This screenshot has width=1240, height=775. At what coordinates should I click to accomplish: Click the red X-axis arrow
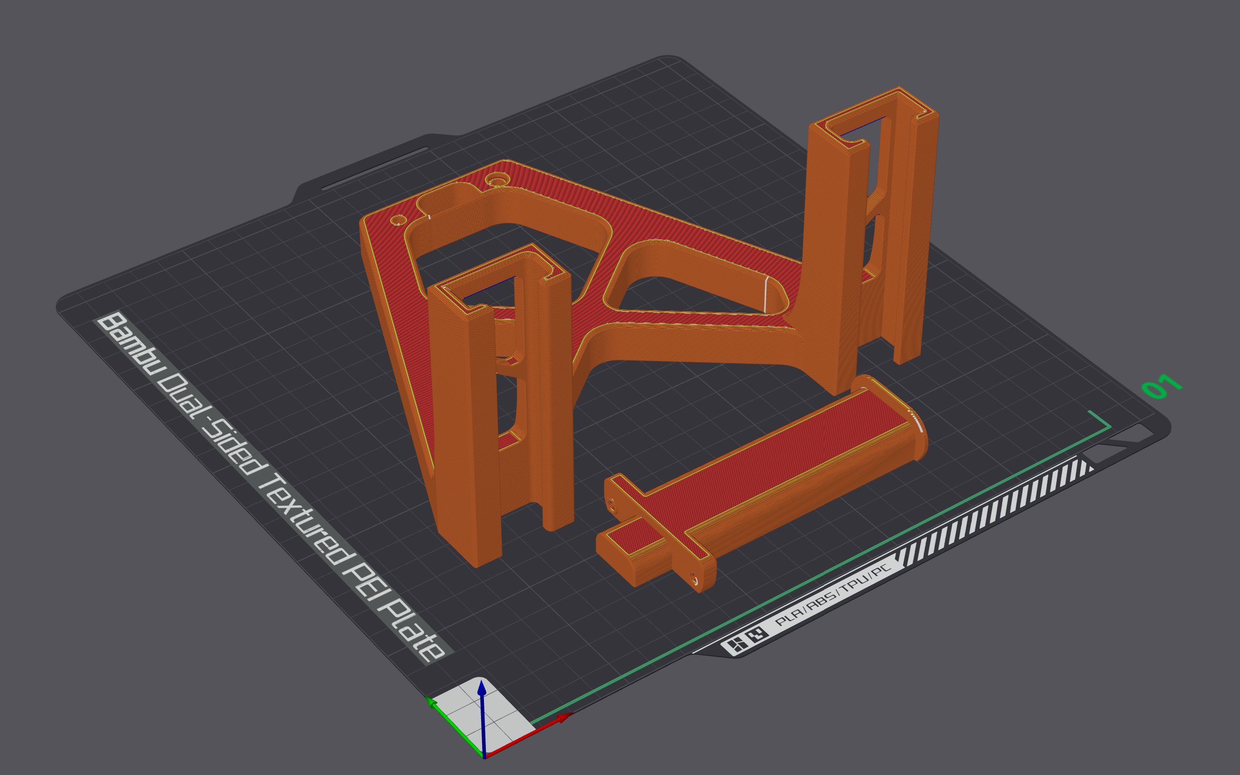529,736
